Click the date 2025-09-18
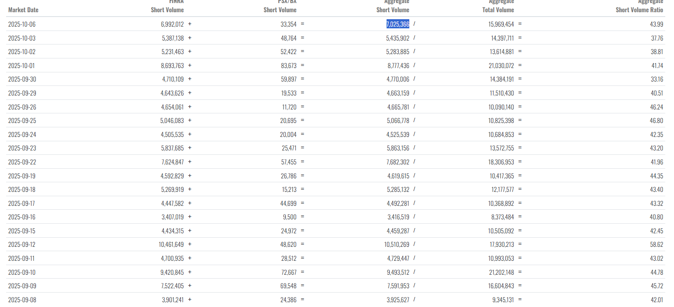 click(x=22, y=190)
